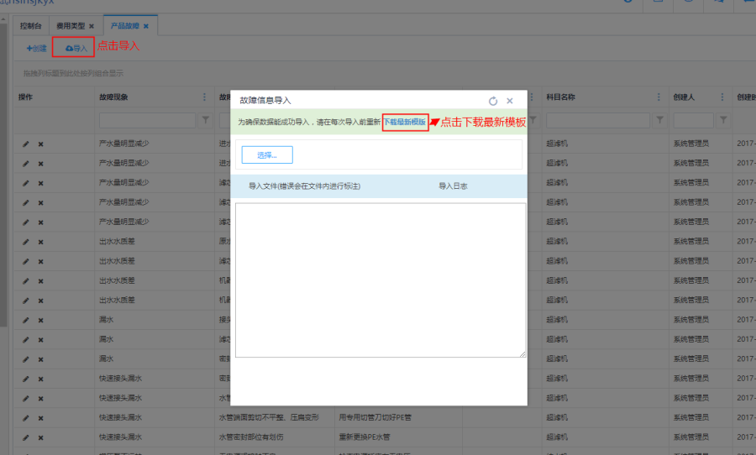Select the 导入日志 tab in dialog
This screenshot has width=756, height=455.
(453, 186)
